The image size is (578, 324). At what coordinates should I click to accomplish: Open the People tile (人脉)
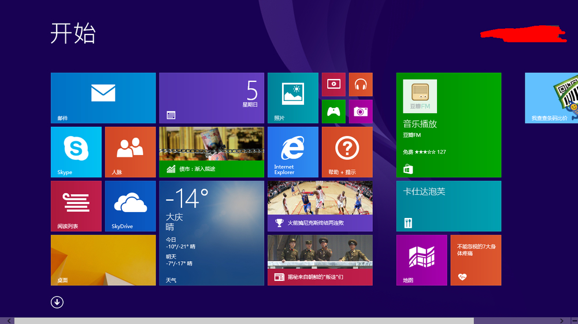click(130, 152)
